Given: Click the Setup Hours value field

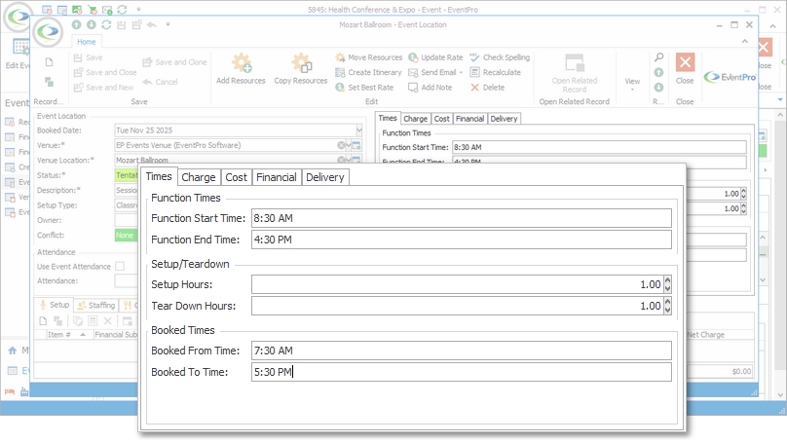Looking at the screenshot, I should pyautogui.click(x=457, y=284).
